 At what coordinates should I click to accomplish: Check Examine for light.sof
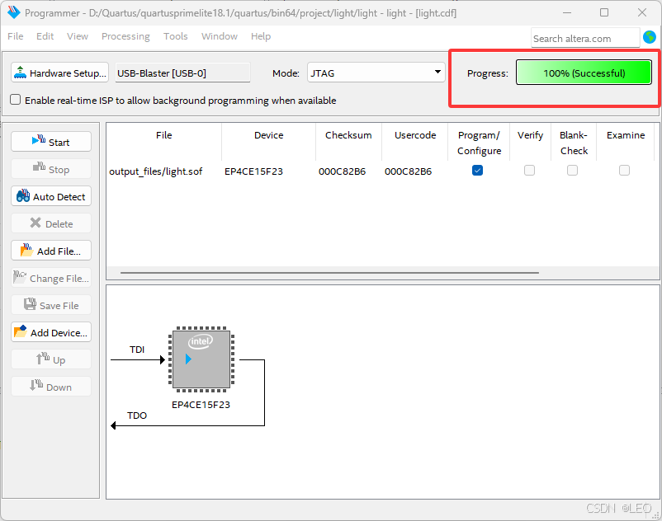click(x=624, y=171)
